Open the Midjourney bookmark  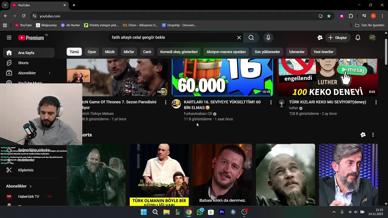pos(46,25)
